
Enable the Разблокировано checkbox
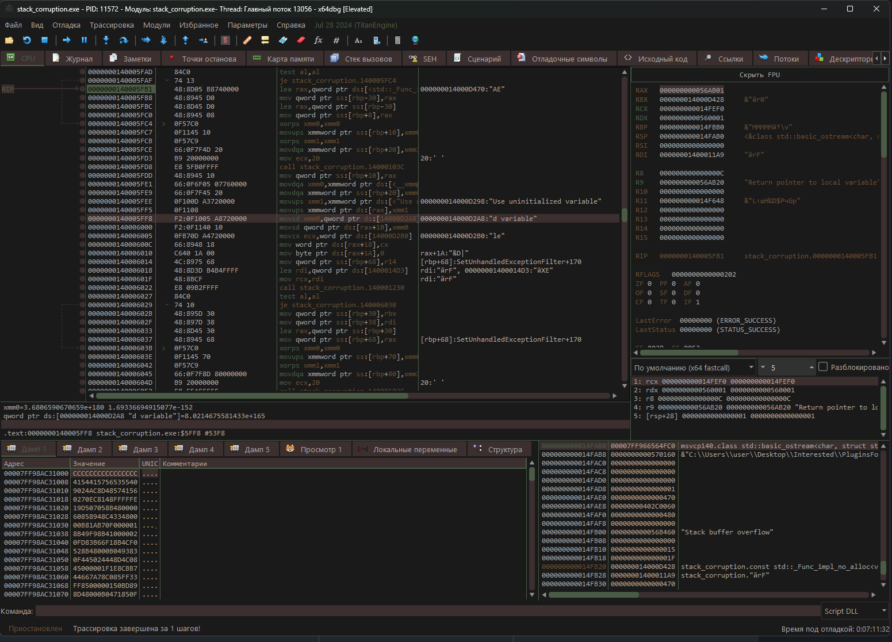tap(823, 367)
